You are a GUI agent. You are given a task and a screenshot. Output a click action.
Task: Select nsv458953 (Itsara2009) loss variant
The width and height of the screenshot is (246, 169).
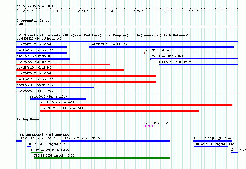pos(86,76)
